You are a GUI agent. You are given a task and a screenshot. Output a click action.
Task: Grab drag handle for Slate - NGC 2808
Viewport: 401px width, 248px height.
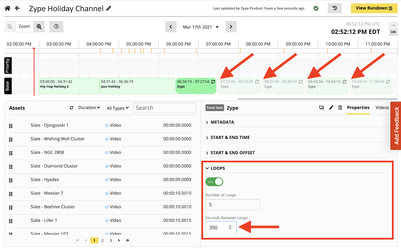click(11, 153)
